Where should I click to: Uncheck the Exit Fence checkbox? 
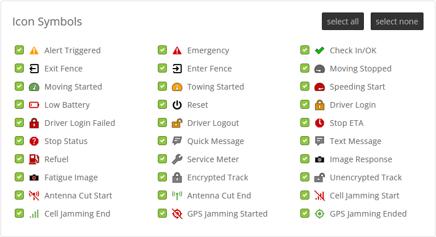[19, 69]
